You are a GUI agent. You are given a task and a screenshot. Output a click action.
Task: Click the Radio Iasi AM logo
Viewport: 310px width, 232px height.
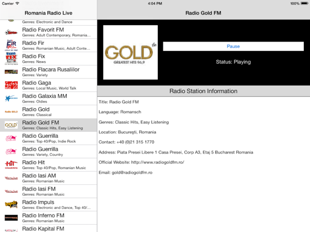(x=11, y=178)
